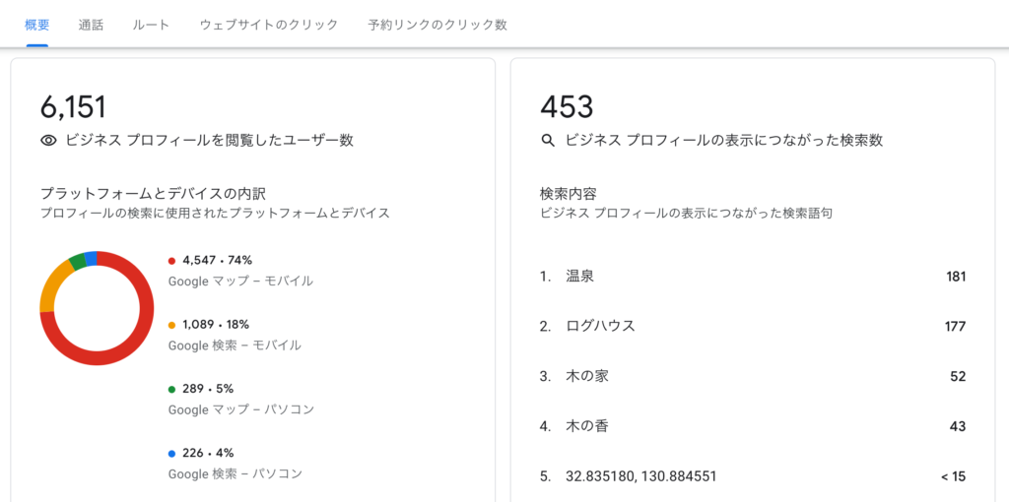Click the coordinates search term 32.835180, 130.884551
Image resolution: width=1009 pixels, height=502 pixels.
coord(640,476)
